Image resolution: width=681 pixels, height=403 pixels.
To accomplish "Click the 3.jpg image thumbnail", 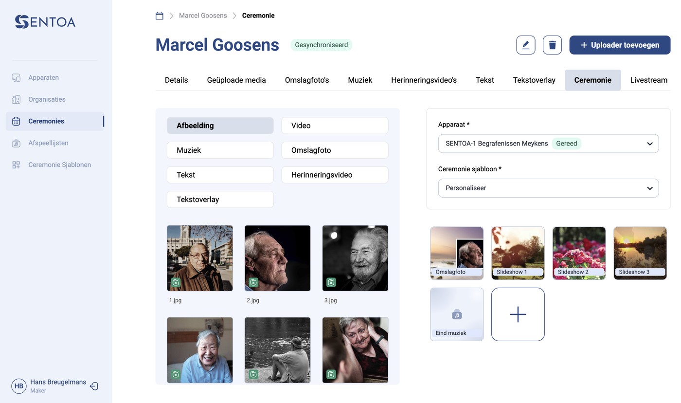I will pyautogui.click(x=355, y=258).
